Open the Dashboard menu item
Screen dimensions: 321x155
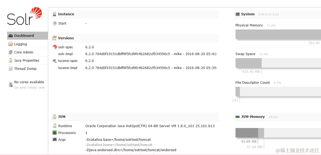pyautogui.click(x=27, y=35)
